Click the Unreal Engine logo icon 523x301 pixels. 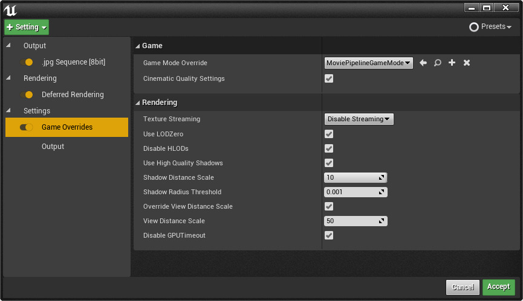point(10,8)
